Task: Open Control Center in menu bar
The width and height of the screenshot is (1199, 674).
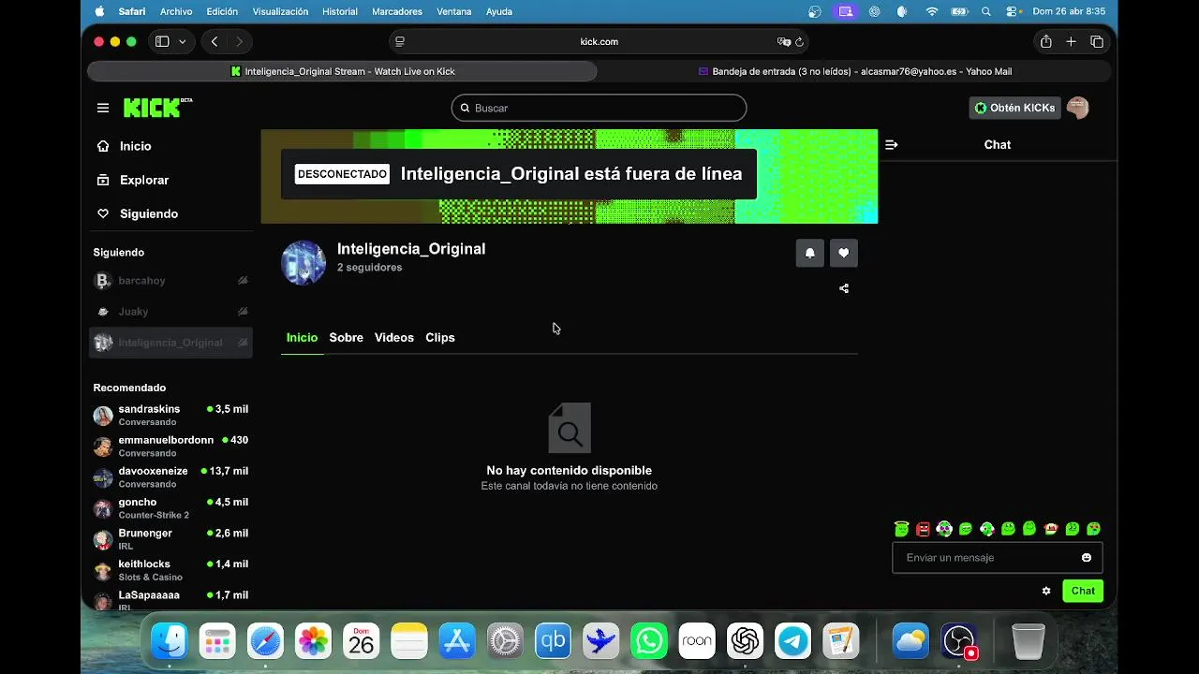Action: click(1013, 12)
